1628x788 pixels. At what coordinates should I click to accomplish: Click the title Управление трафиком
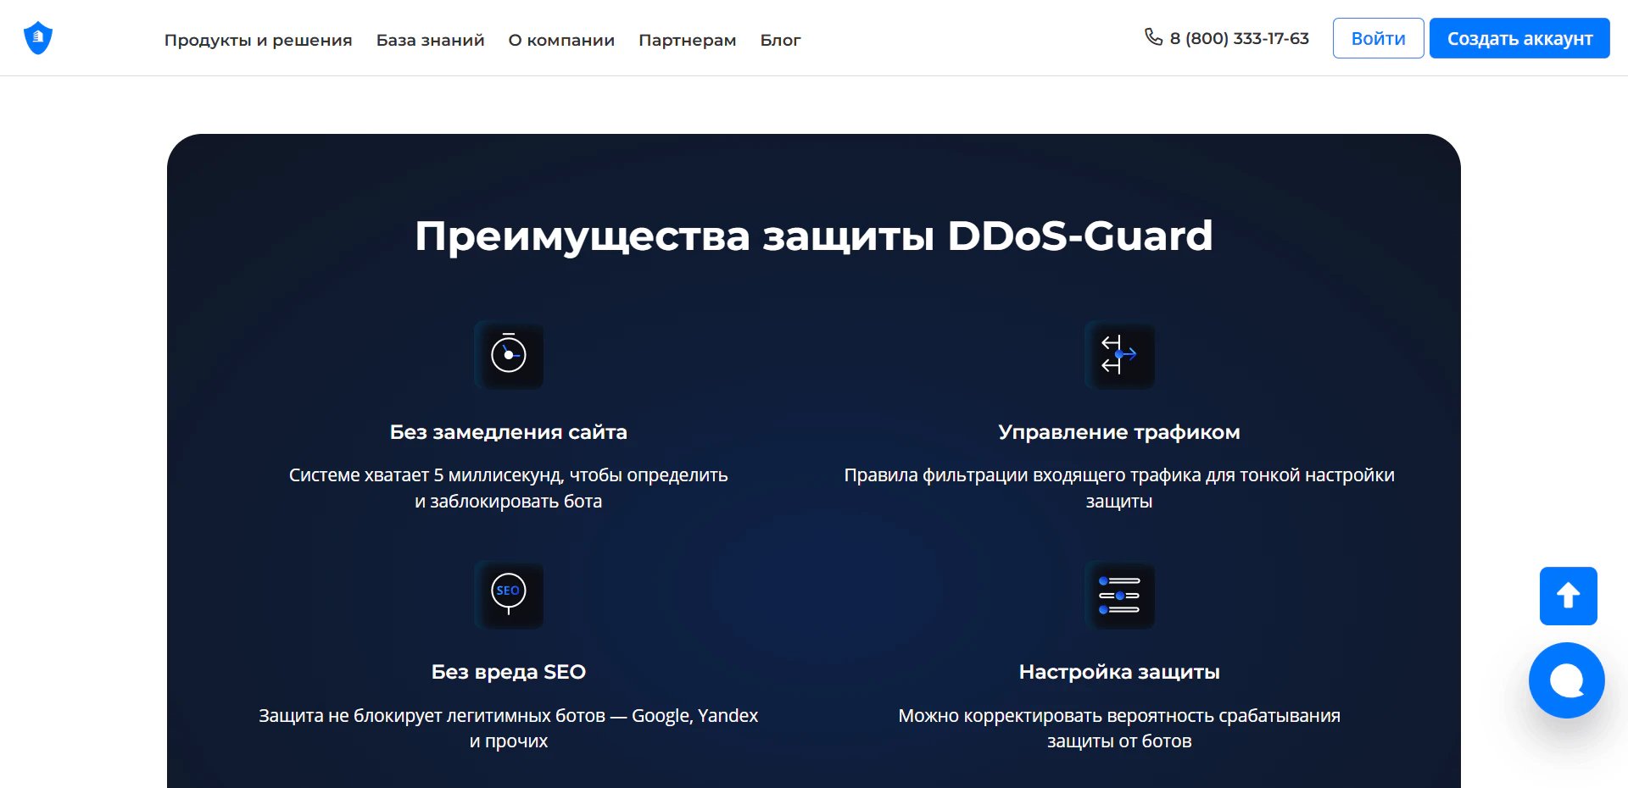pos(1119,432)
